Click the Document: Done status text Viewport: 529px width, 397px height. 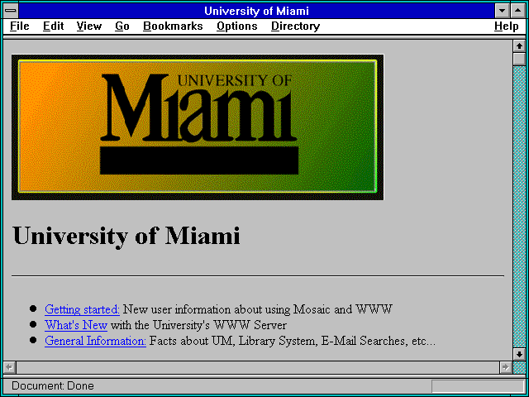(53, 385)
